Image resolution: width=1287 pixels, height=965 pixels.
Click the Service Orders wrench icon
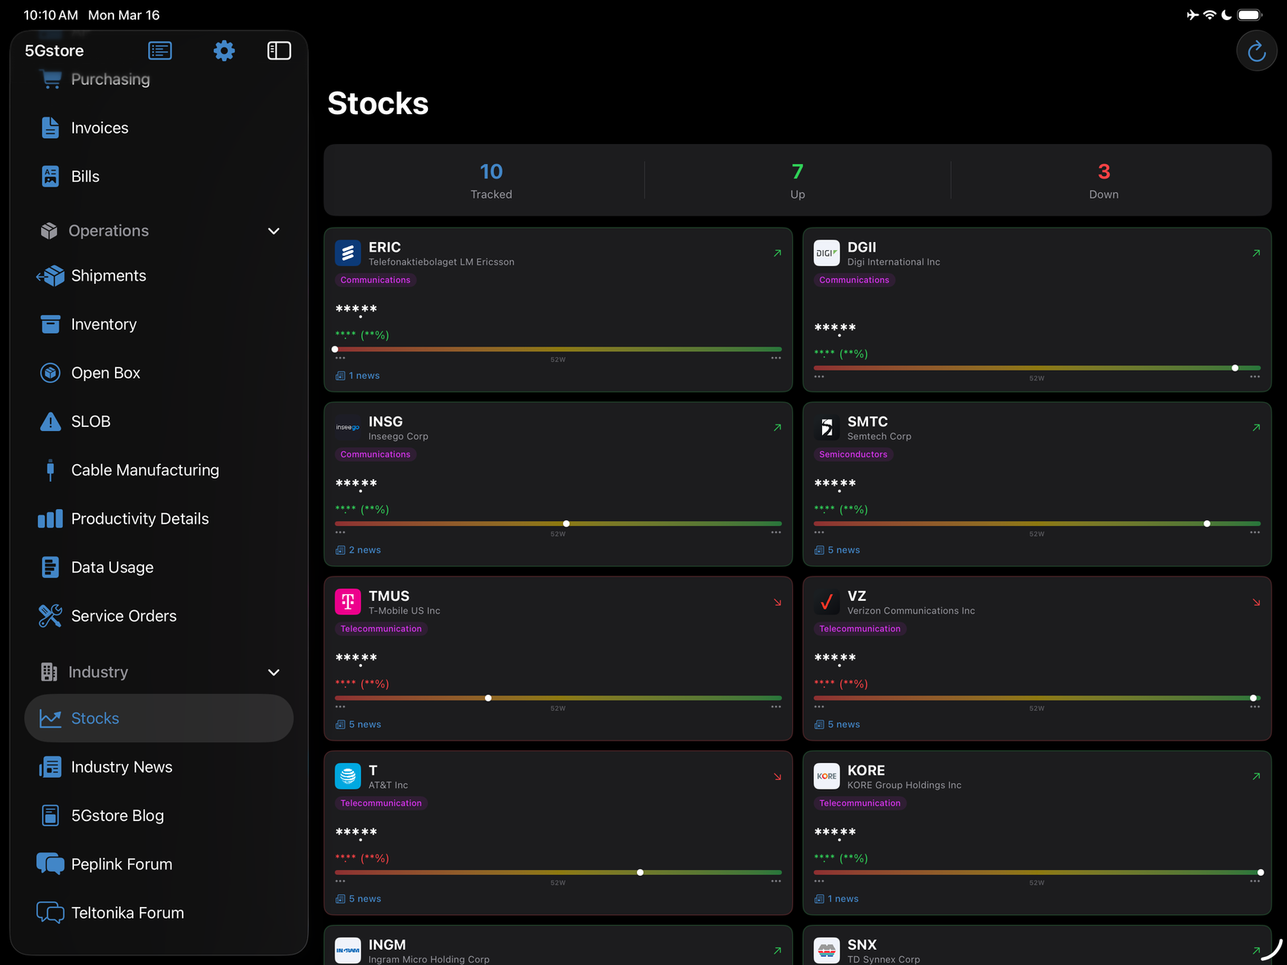pyautogui.click(x=50, y=615)
